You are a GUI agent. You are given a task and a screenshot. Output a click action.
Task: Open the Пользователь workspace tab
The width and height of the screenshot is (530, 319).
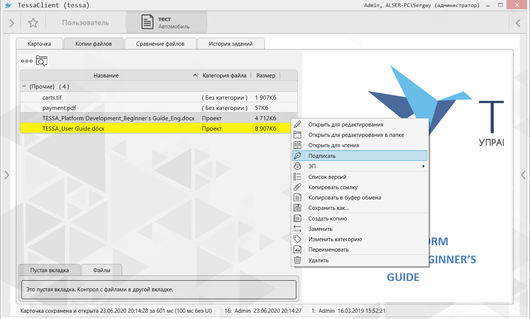click(86, 23)
